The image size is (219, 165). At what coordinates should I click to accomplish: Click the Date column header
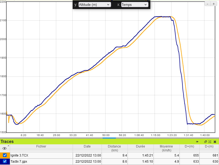click(x=87, y=146)
